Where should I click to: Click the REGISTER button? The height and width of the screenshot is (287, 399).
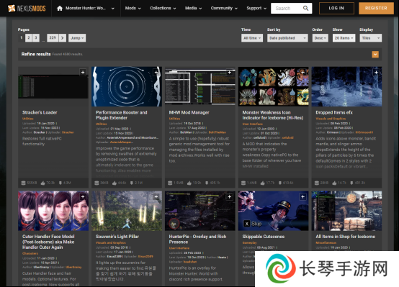[x=376, y=8]
